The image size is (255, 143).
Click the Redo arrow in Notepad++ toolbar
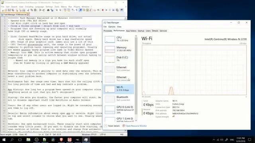[x=43, y=10]
